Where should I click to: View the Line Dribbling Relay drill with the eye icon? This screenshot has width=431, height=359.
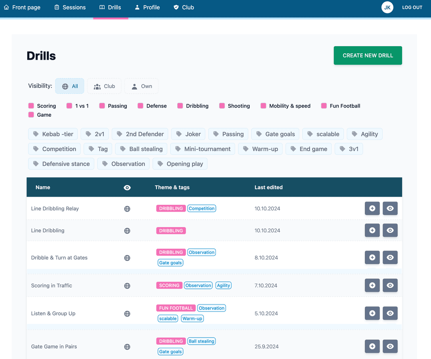390,208
